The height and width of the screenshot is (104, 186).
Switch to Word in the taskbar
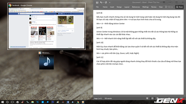pos(68,102)
